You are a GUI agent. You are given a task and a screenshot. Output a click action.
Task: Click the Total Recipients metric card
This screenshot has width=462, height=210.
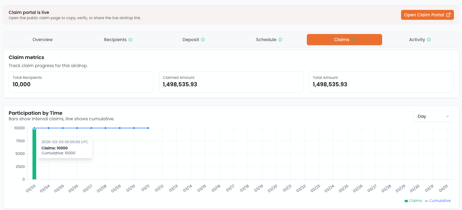[x=81, y=82]
